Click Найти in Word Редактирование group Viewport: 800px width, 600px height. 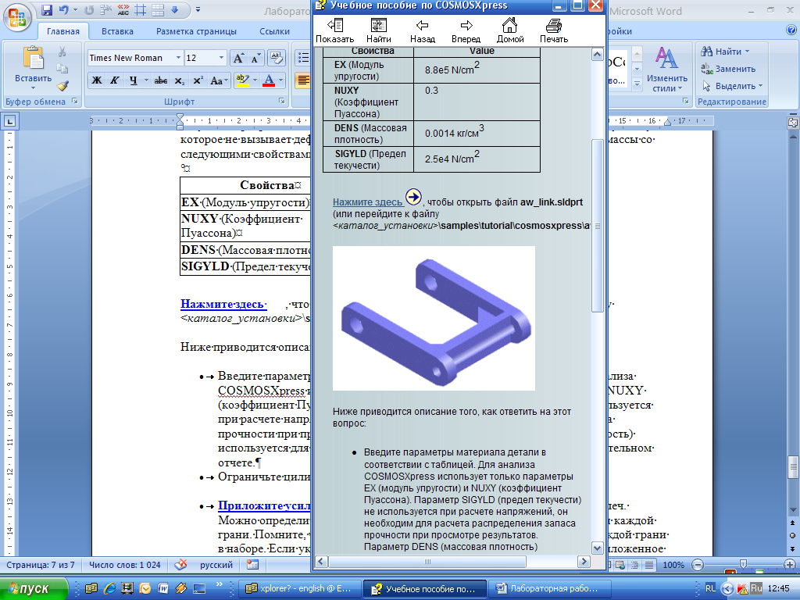[x=725, y=52]
